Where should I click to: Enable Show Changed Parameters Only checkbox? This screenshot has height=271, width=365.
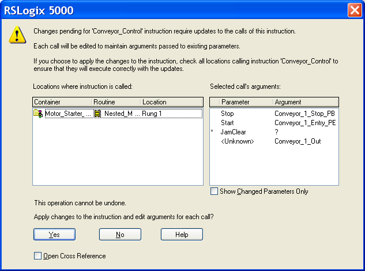click(214, 191)
